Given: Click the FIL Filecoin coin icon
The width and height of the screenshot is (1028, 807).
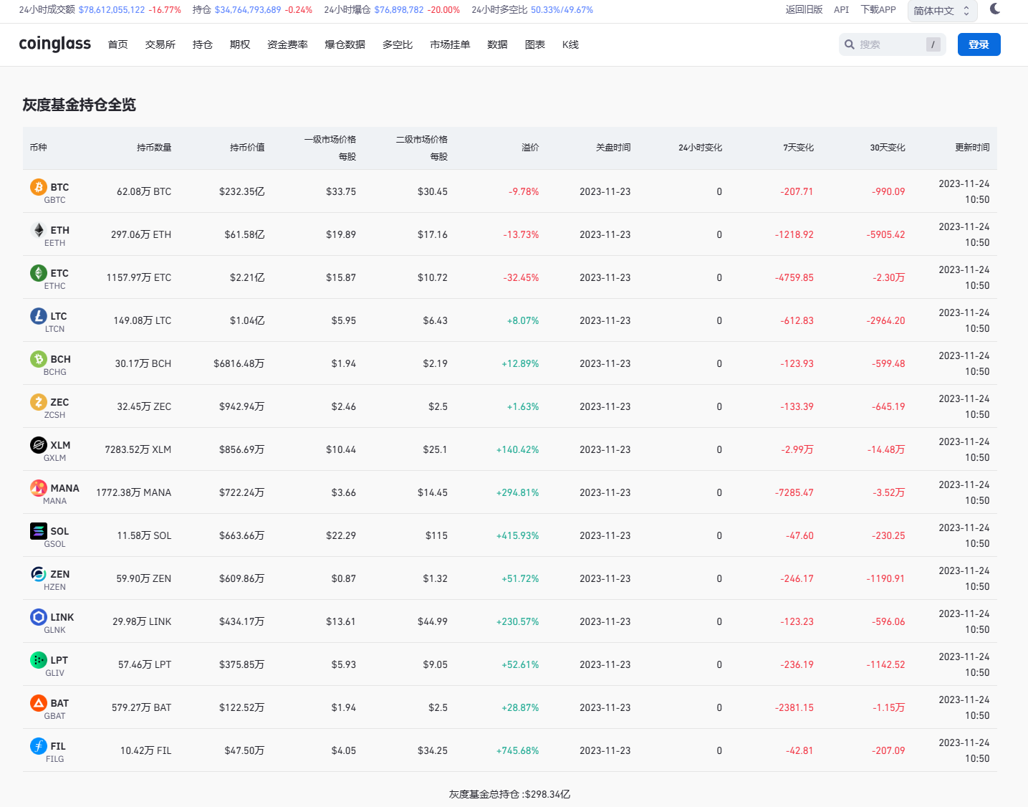Looking at the screenshot, I should 38,746.
